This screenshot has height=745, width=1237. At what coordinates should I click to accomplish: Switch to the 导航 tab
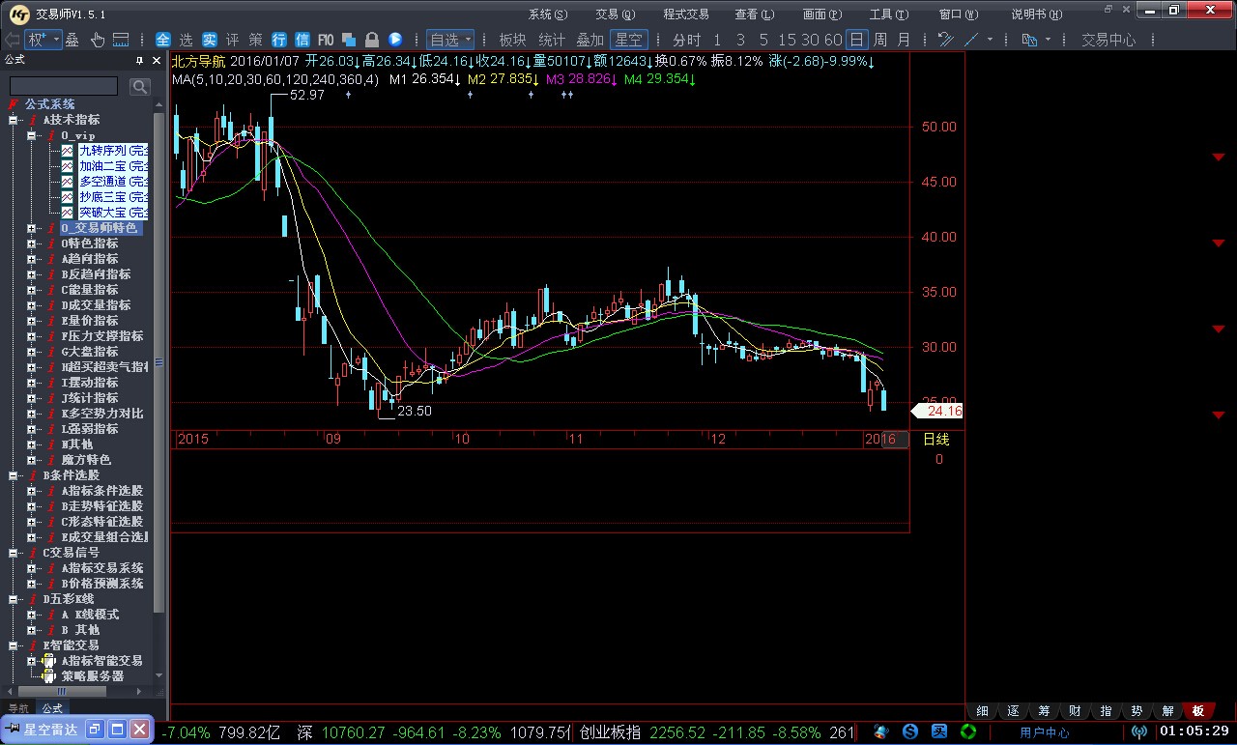[17, 708]
